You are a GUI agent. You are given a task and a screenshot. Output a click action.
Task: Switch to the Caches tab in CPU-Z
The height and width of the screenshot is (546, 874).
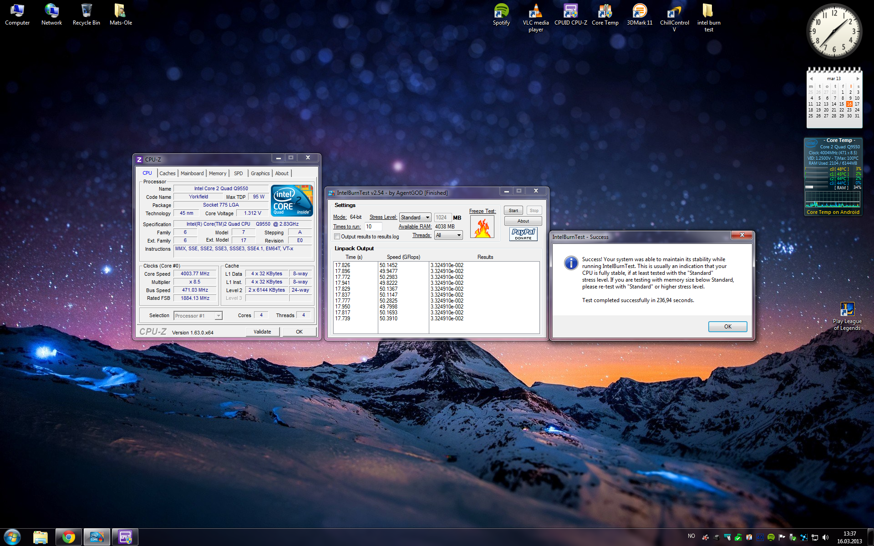[x=168, y=173]
